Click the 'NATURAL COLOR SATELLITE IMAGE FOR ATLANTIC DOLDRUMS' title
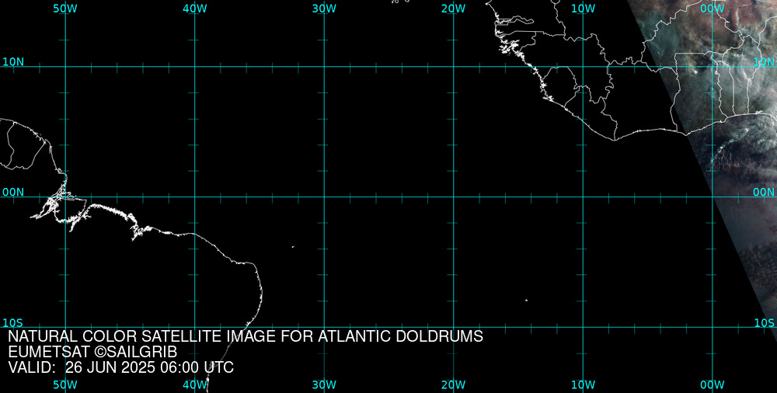 (246, 336)
